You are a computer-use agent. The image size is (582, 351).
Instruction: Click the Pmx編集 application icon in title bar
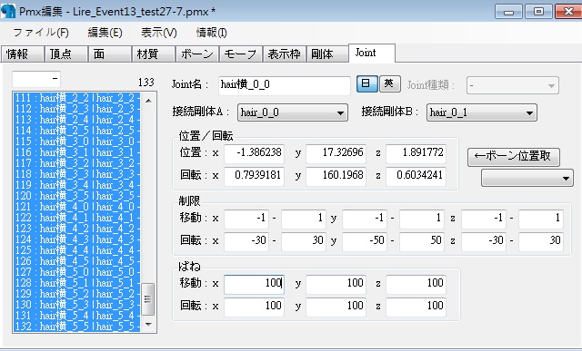[8, 11]
